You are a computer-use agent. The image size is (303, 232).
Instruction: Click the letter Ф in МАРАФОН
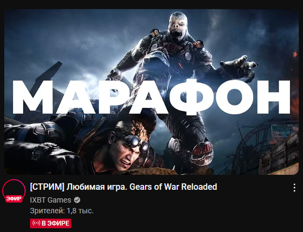[x=192, y=97]
